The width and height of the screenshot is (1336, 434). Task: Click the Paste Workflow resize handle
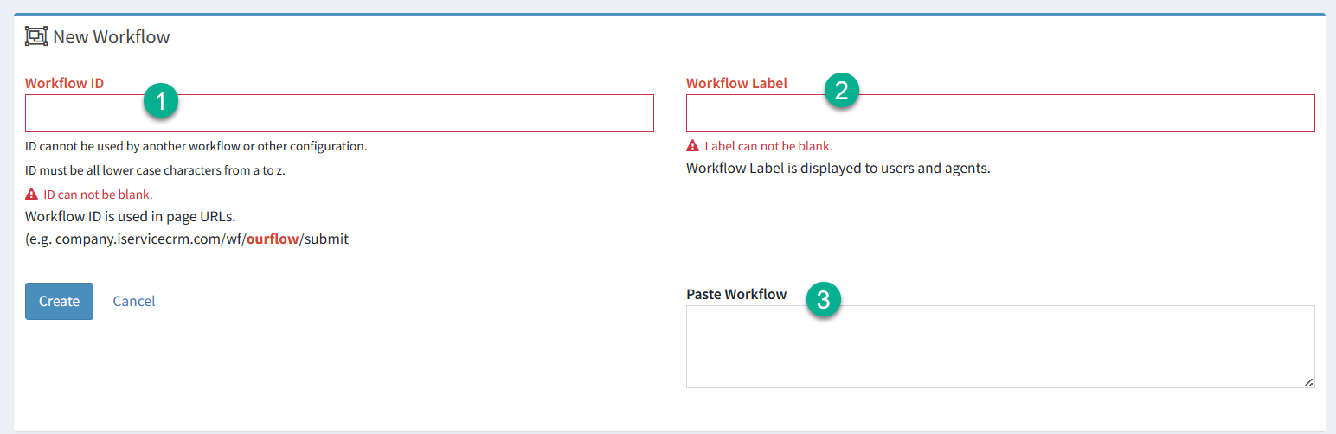pyautogui.click(x=1308, y=381)
